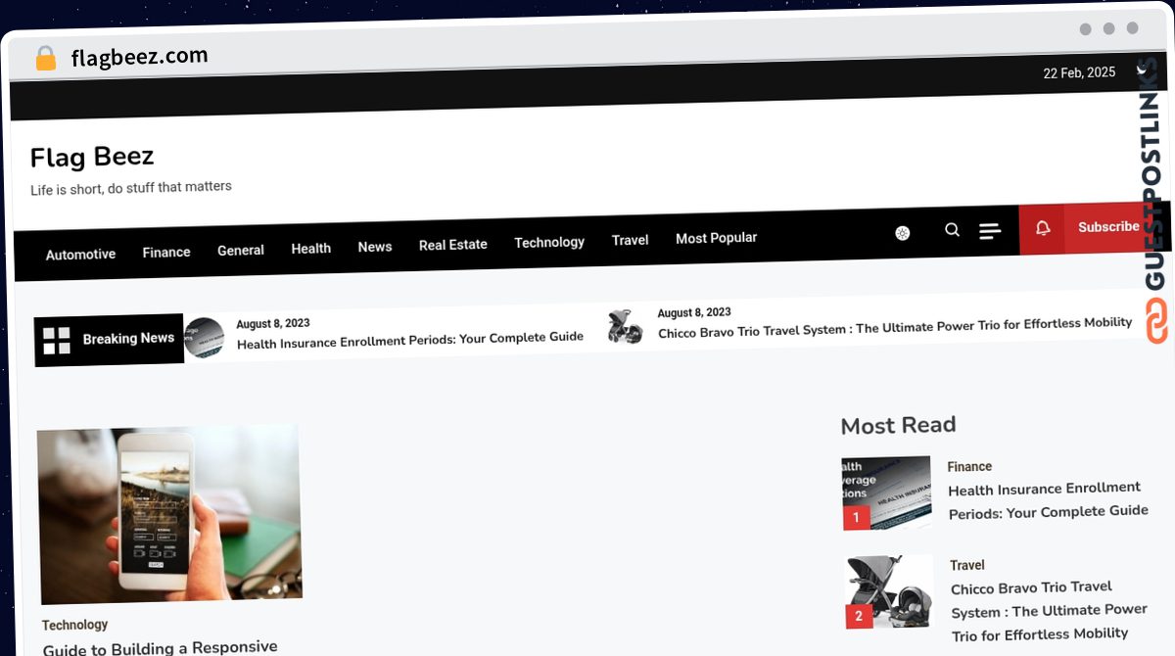
Task: Open the hamburger menu icon
Action: [990, 231]
